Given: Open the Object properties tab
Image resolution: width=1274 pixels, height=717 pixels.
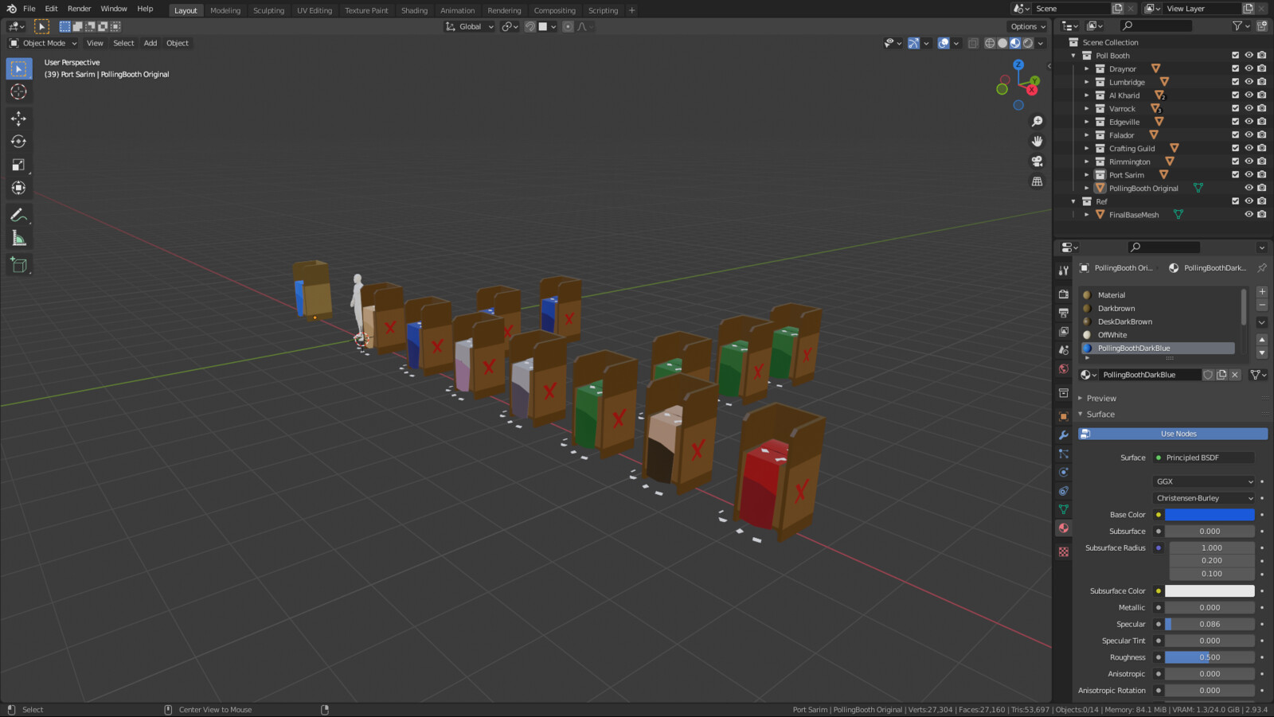Looking at the screenshot, I should 1064,416.
